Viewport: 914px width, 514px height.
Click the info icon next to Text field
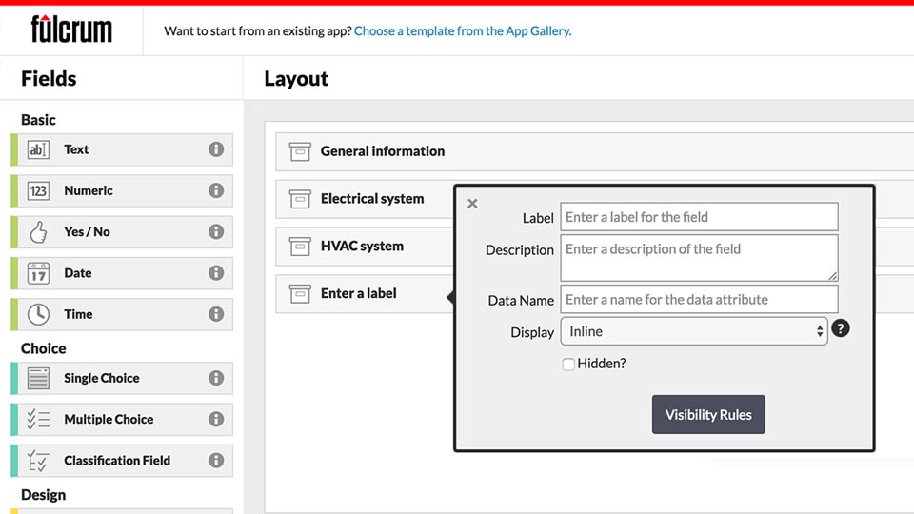click(216, 149)
